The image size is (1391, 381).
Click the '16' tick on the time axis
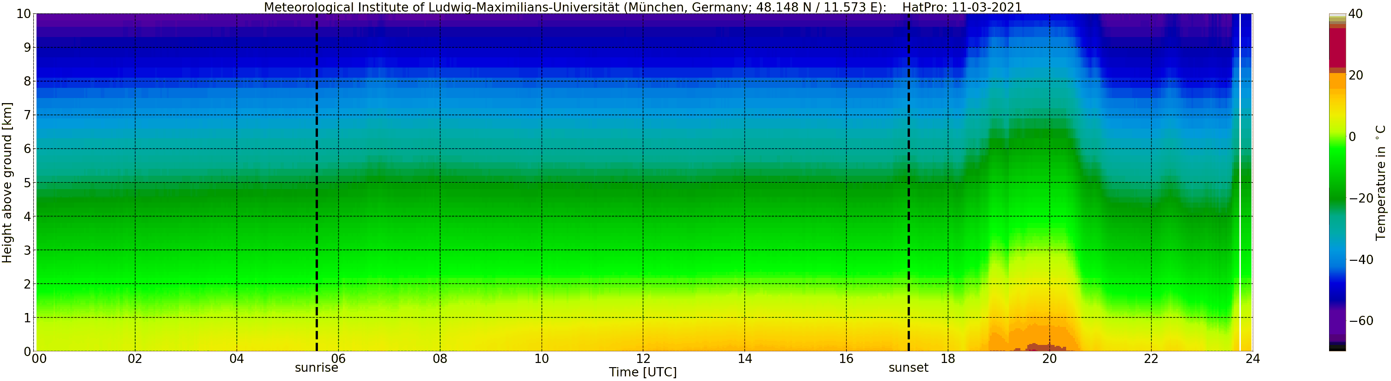(846, 359)
